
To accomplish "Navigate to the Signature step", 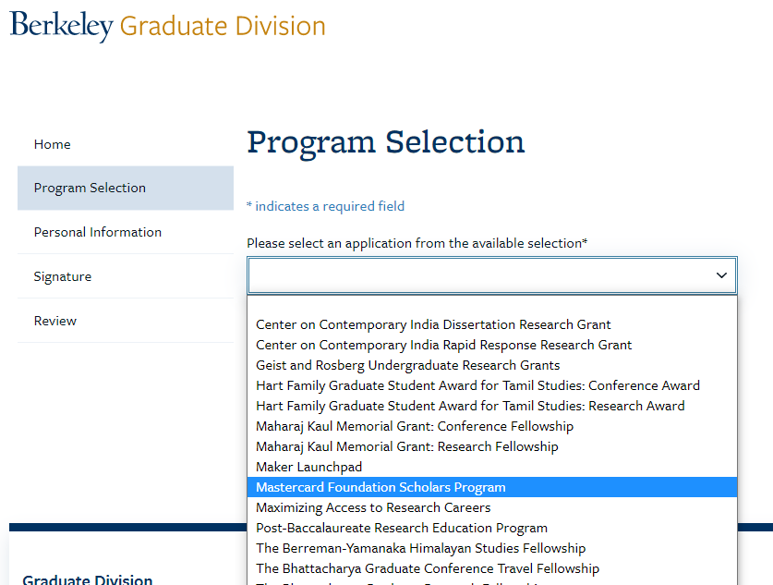I will (x=63, y=276).
